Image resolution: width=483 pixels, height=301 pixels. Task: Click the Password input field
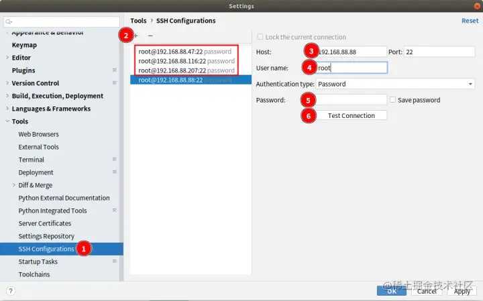(x=351, y=100)
